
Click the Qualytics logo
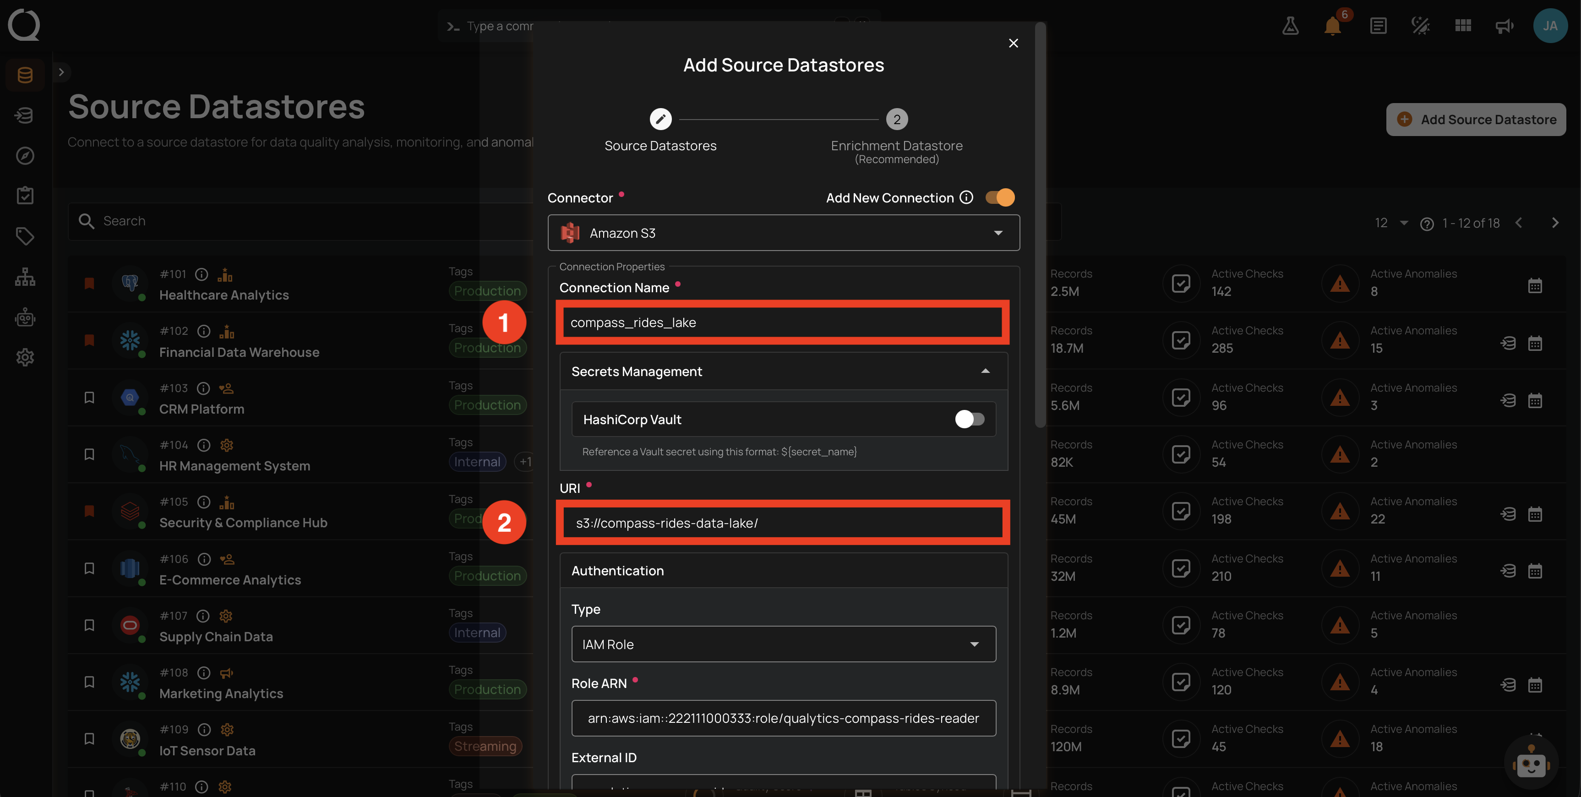pos(24,25)
